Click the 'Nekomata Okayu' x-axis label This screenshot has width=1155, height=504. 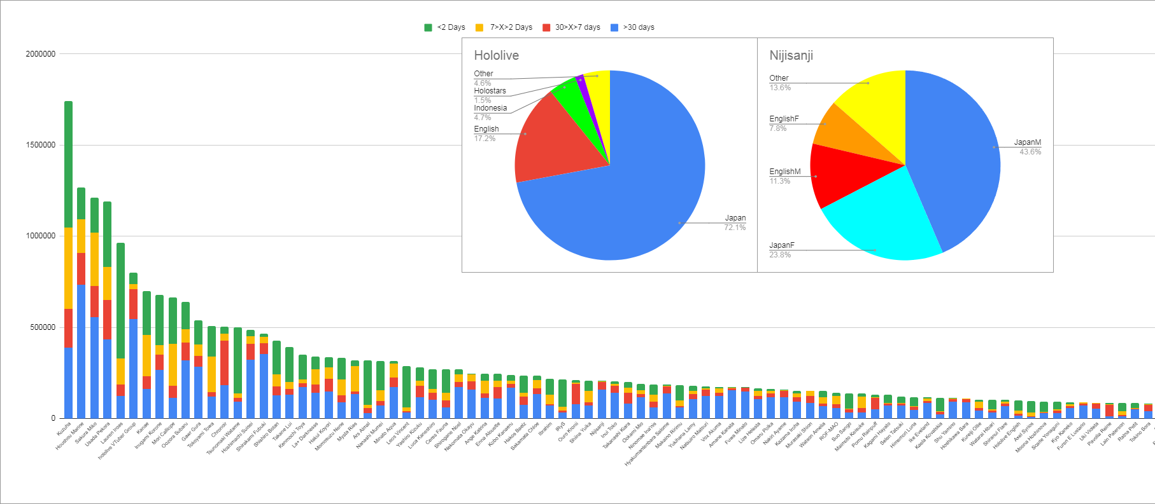(459, 437)
